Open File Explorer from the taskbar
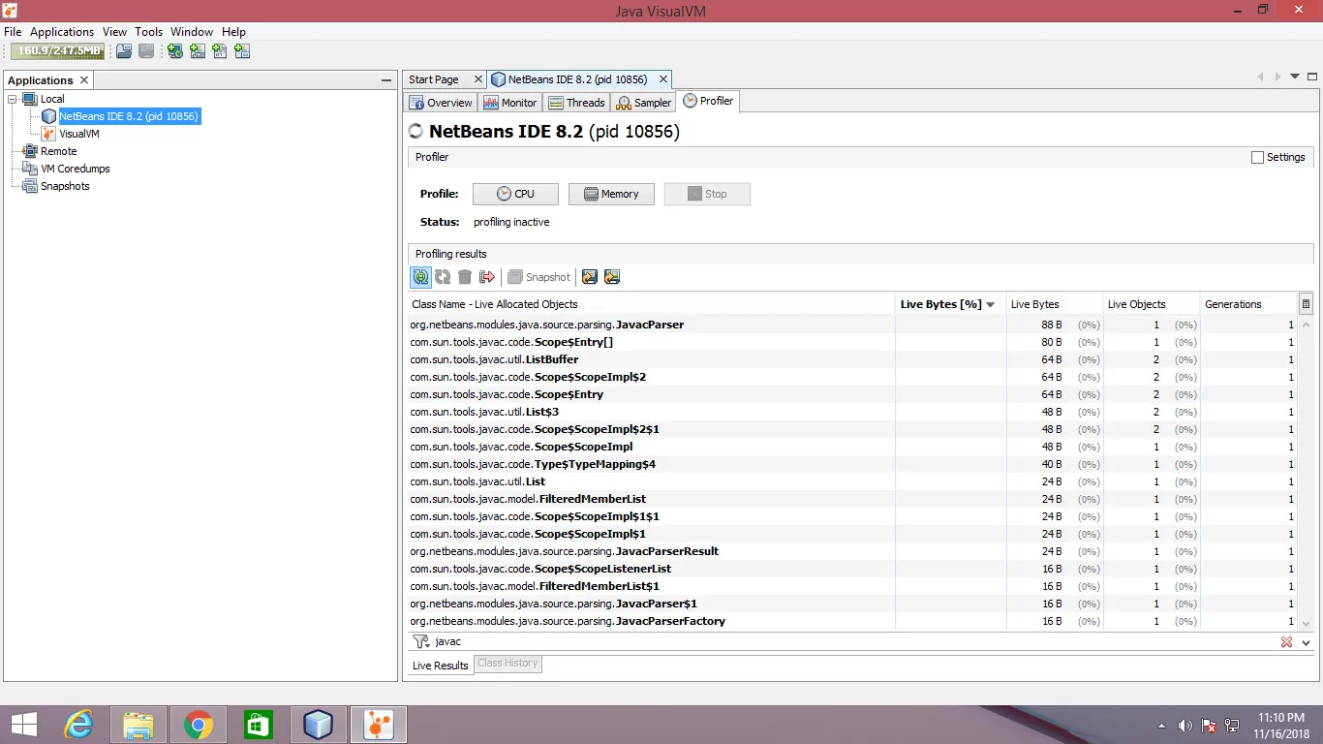 138,724
